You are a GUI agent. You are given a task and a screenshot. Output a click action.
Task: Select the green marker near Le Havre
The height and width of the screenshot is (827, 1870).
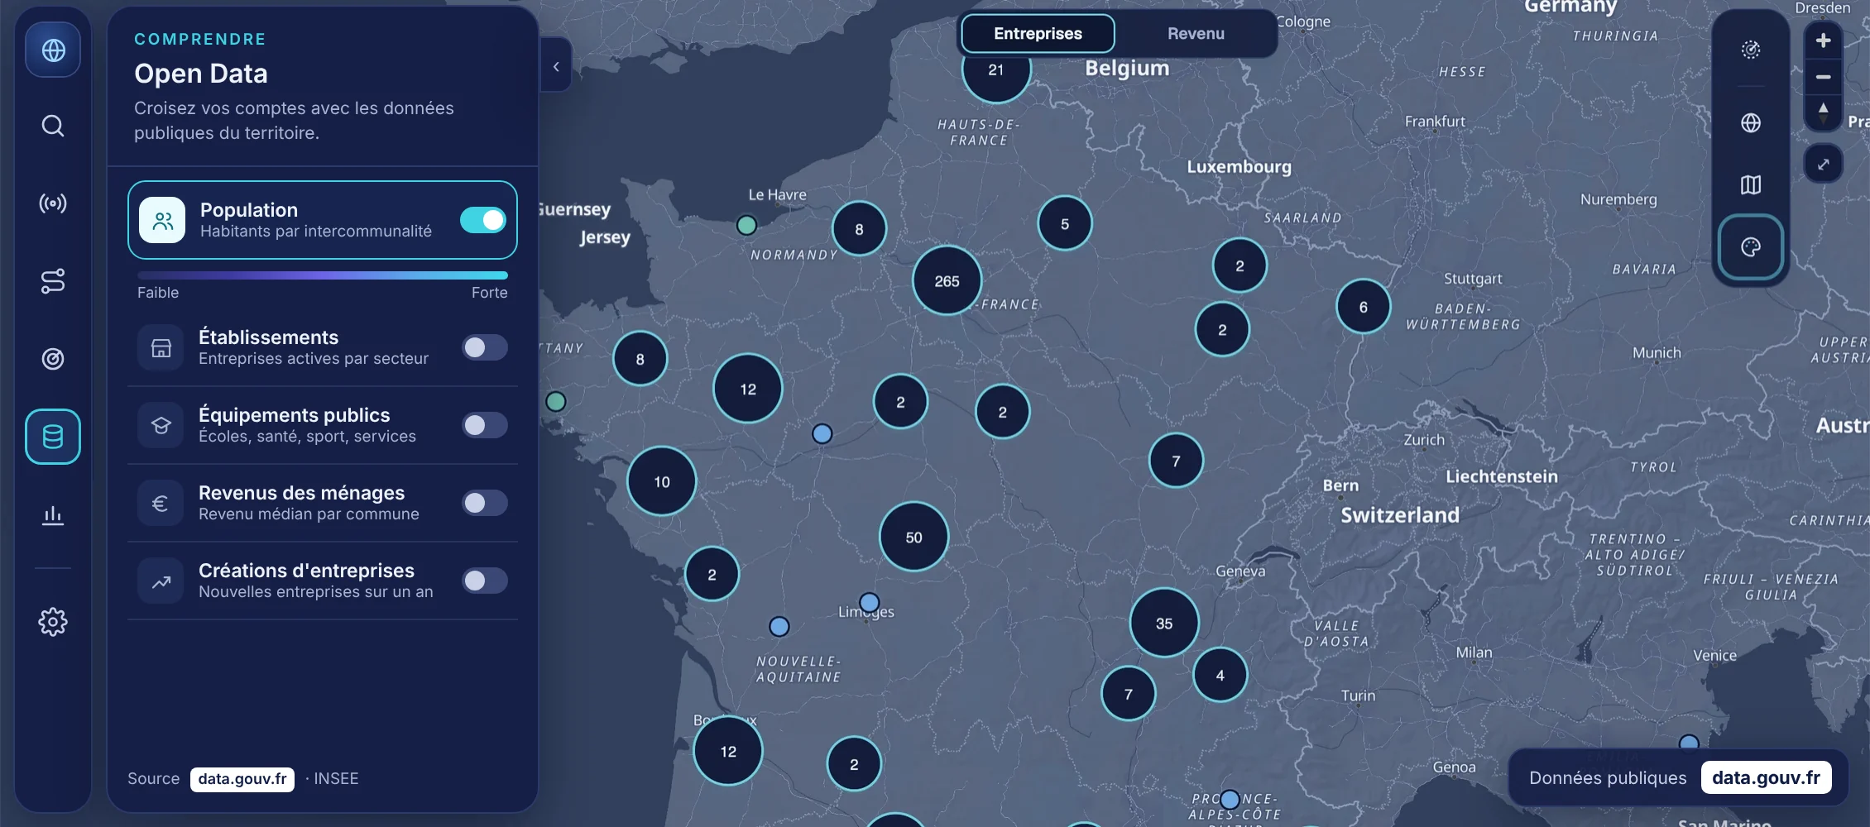point(746,225)
